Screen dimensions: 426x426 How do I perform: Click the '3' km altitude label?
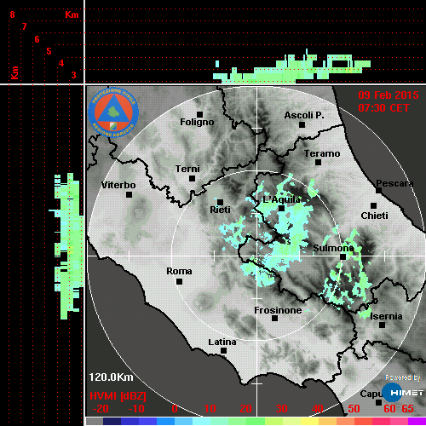click(x=73, y=75)
